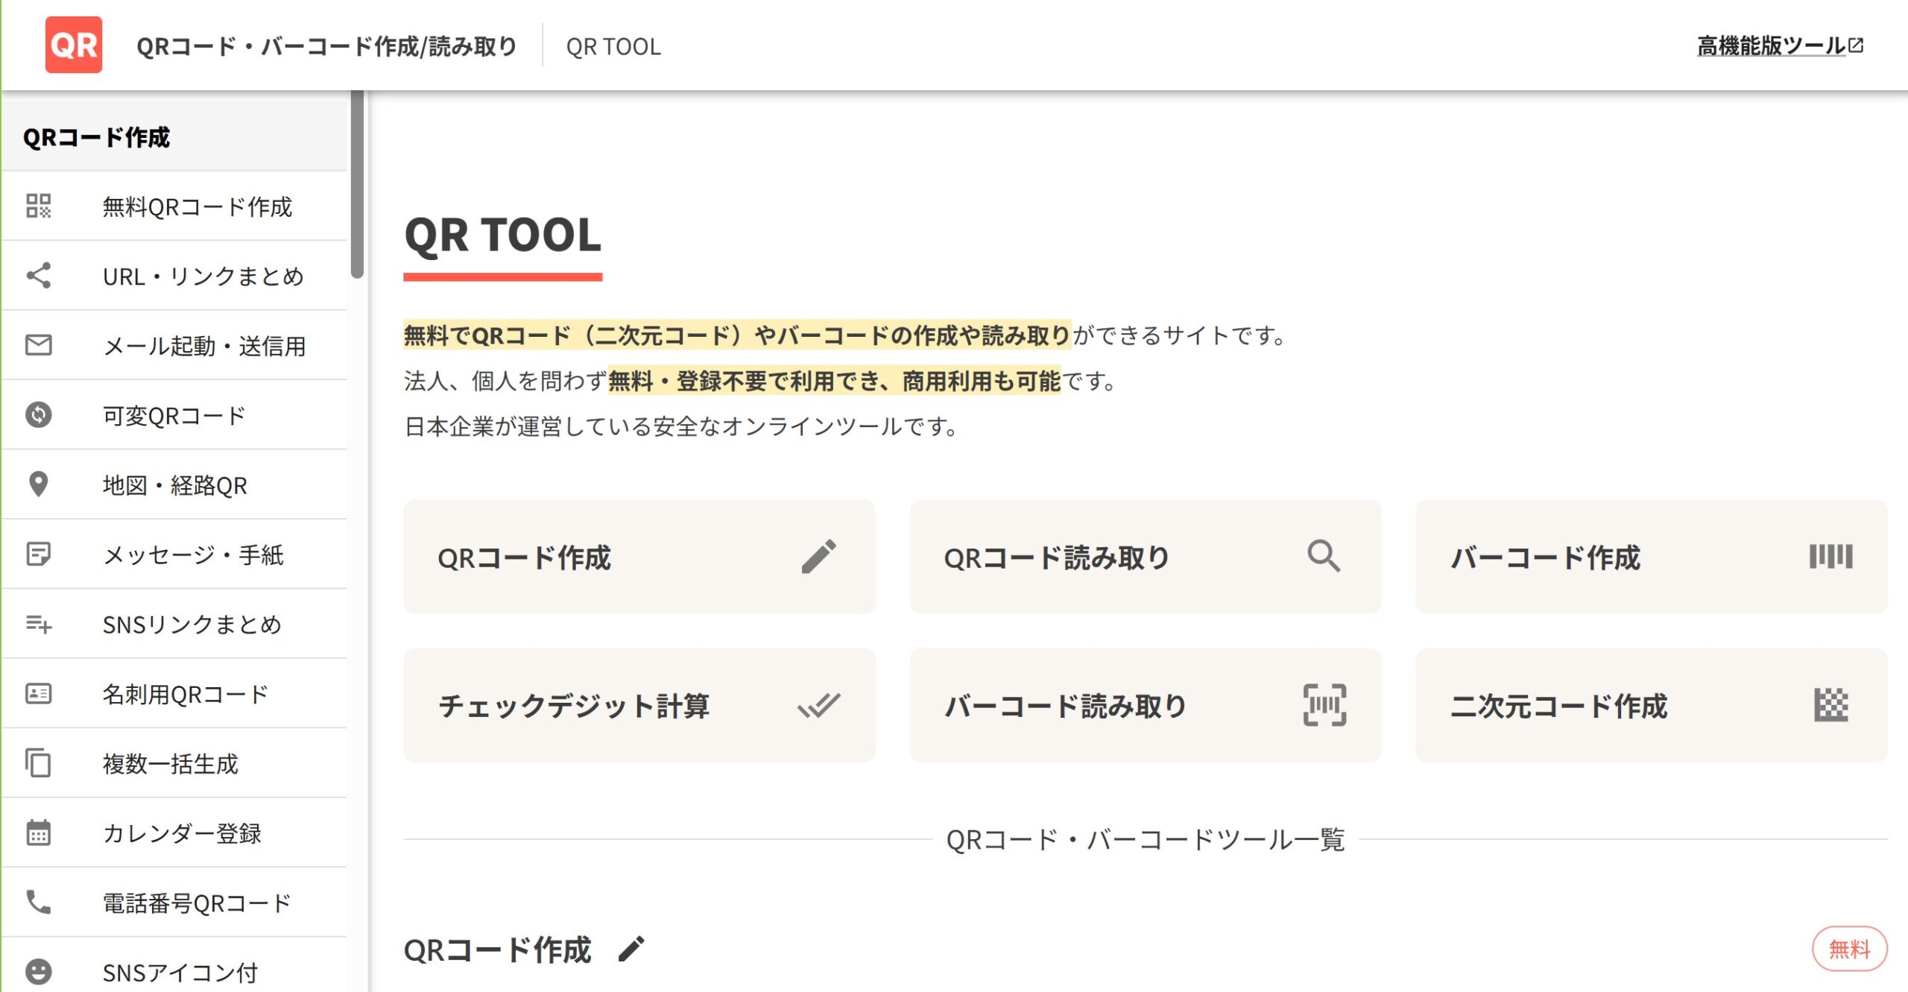Select 名刺用QRコード in the sidebar

[x=186, y=694]
